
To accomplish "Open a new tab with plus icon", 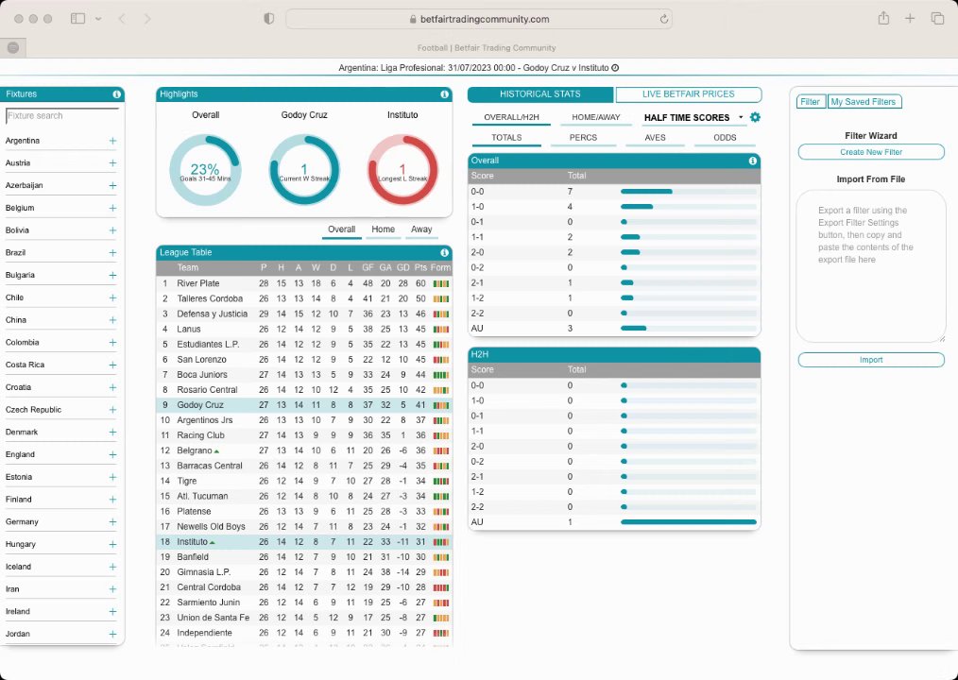I will click(910, 19).
